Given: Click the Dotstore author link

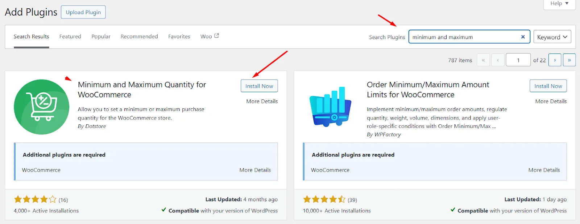Looking at the screenshot, I should [95, 126].
